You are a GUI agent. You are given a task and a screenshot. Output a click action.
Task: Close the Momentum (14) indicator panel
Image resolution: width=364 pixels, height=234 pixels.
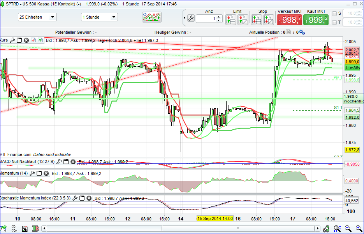point(46,174)
